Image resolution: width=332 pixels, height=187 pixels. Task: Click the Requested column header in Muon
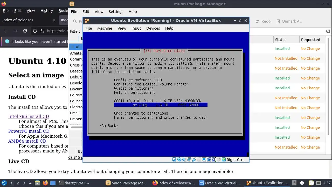pos(312,40)
